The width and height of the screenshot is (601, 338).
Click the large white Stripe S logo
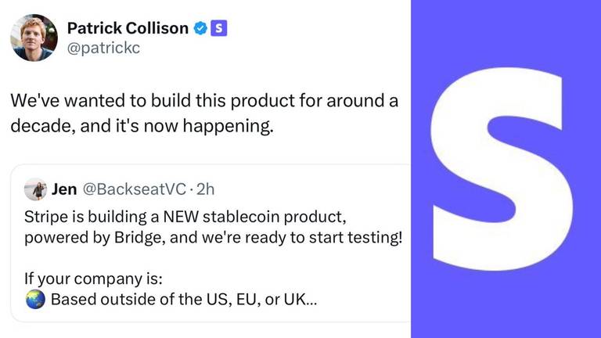(503, 169)
